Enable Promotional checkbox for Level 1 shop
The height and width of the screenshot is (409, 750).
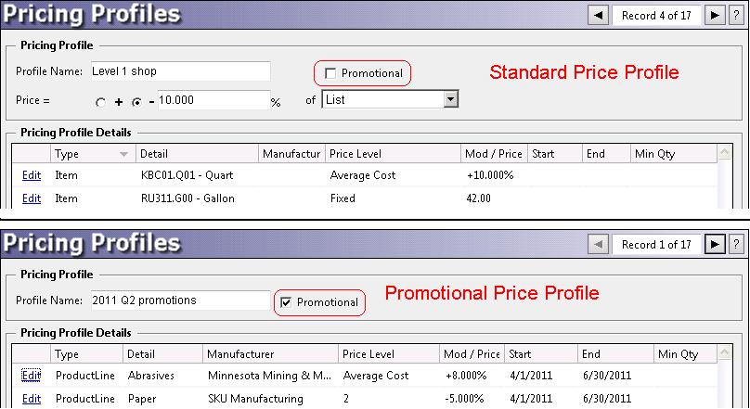(330, 73)
